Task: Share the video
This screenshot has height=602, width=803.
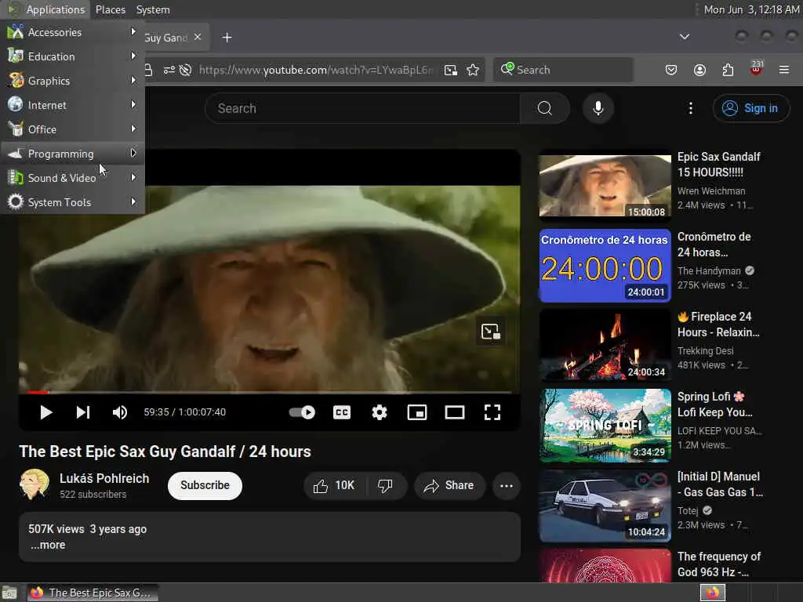Action: 449,486
